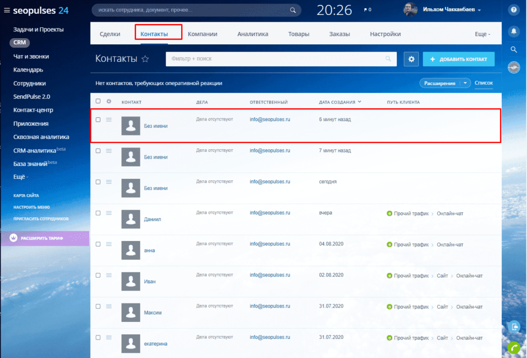Click the Фильтр + поиск input field
This screenshot has height=358, width=527.
click(281, 59)
